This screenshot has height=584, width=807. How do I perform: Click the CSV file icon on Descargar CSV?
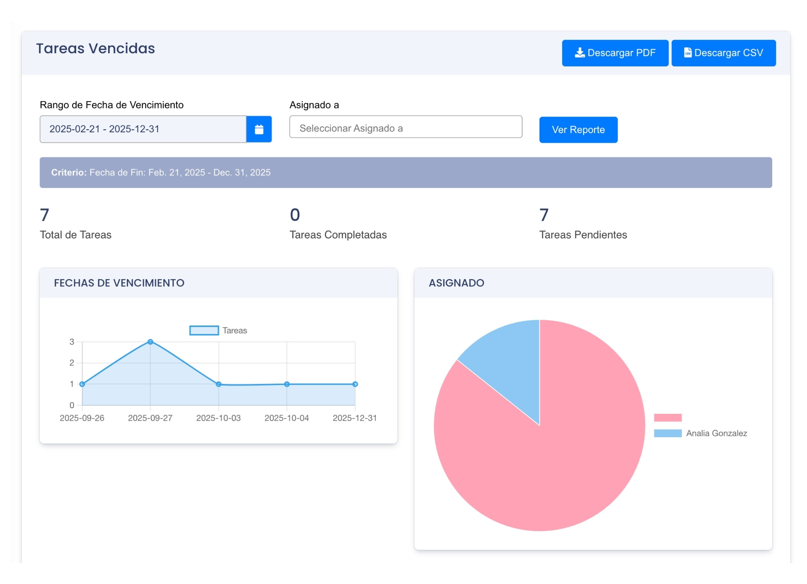tap(688, 53)
